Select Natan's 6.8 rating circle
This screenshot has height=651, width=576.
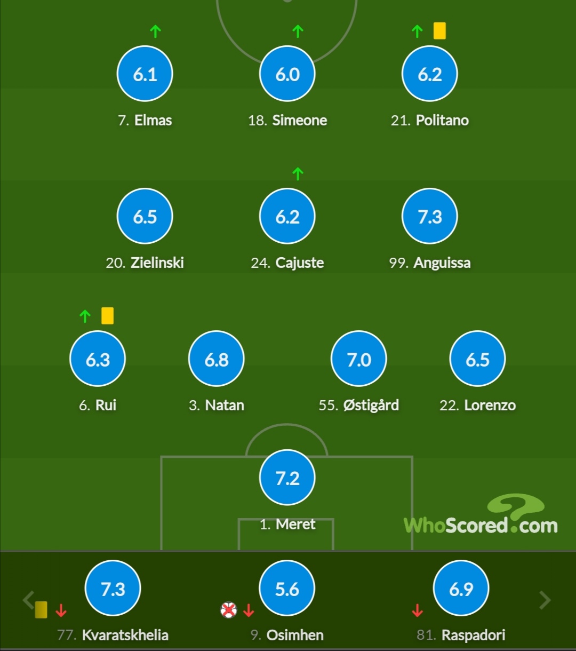point(217,359)
